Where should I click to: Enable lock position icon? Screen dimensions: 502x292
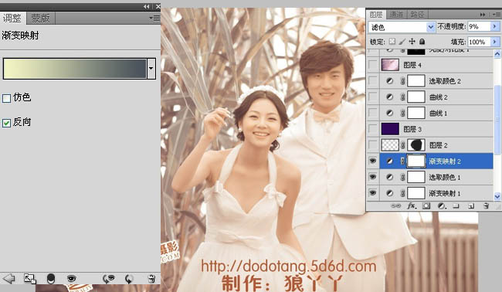point(412,42)
